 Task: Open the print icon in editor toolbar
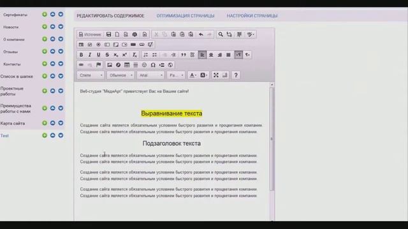pos(135,34)
